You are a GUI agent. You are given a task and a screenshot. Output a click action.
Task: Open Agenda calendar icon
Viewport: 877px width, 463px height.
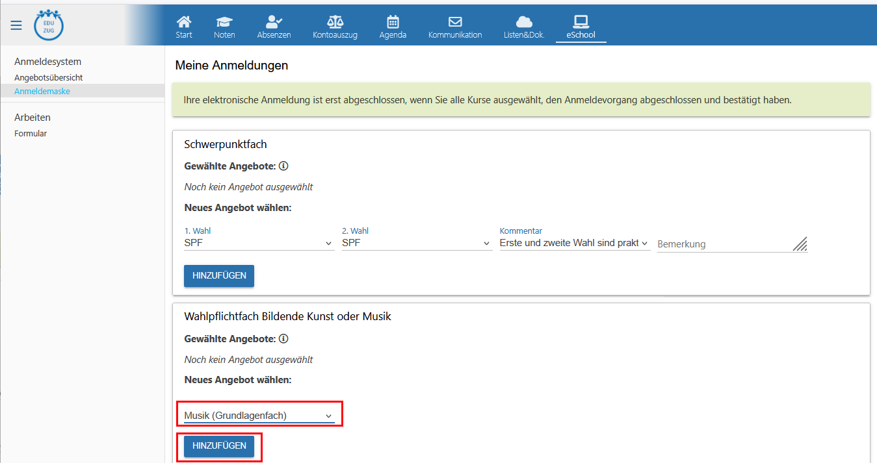[393, 22]
